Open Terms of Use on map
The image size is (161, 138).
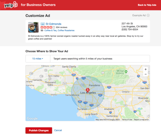pyautogui.click(x=127, y=120)
